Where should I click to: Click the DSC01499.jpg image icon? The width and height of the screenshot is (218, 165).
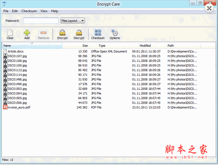pos(5,84)
